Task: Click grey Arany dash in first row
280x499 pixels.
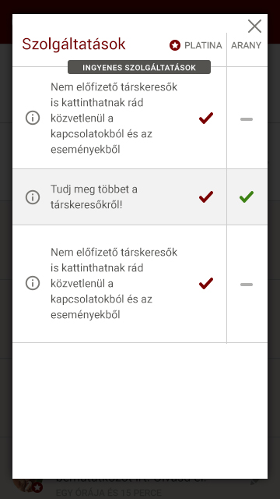Action: click(247, 119)
